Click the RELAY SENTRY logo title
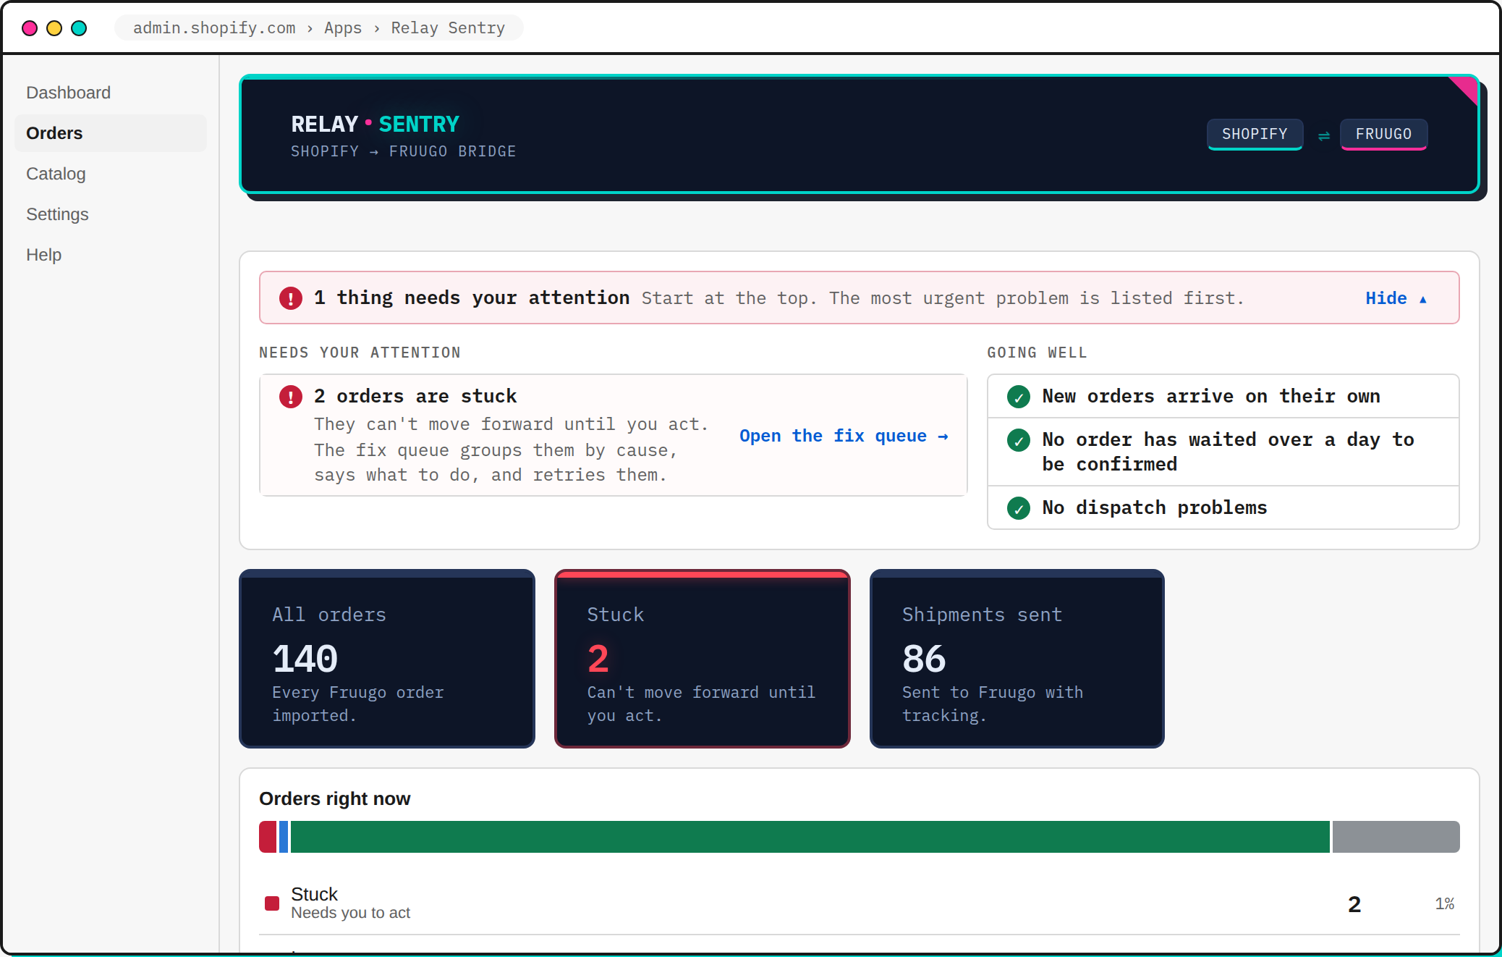This screenshot has height=957, width=1502. (x=375, y=125)
